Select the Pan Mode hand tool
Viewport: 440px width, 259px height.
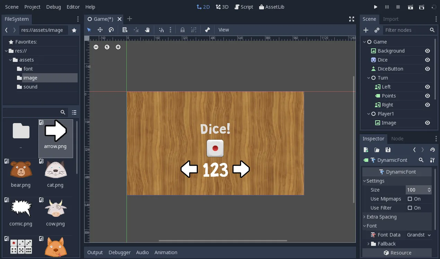point(147,30)
